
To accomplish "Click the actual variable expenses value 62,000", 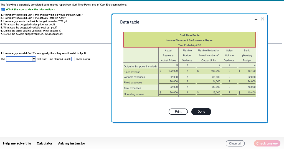I will [x=174, y=77].
